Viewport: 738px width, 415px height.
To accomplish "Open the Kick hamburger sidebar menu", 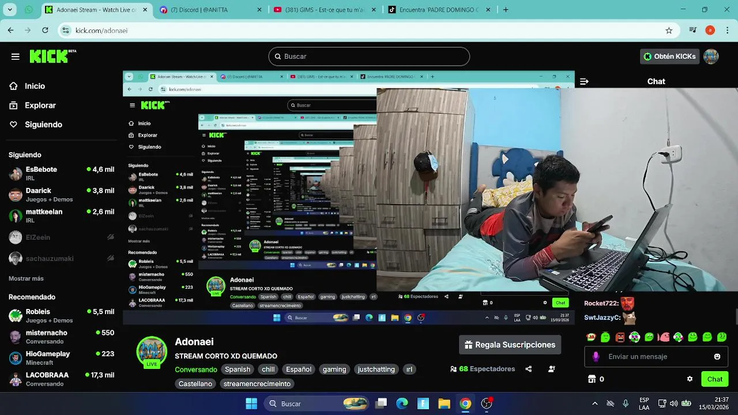I will [x=15, y=56].
